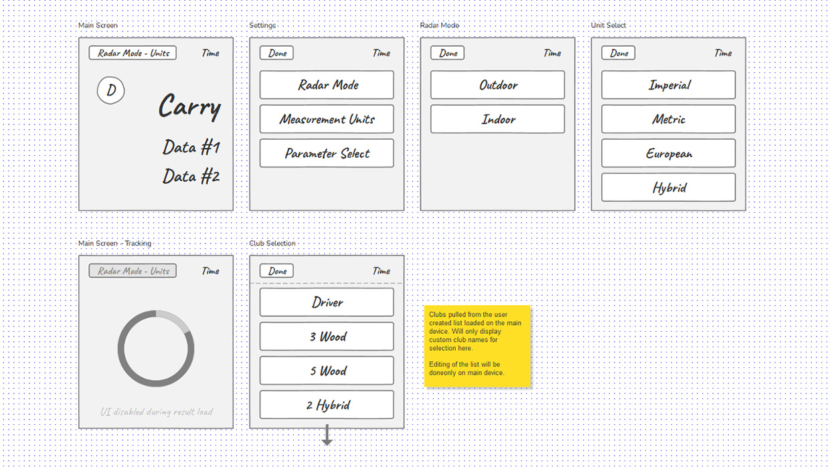830x467 pixels.
Task: Select 2 Hybrid in the club list
Action: coord(327,405)
